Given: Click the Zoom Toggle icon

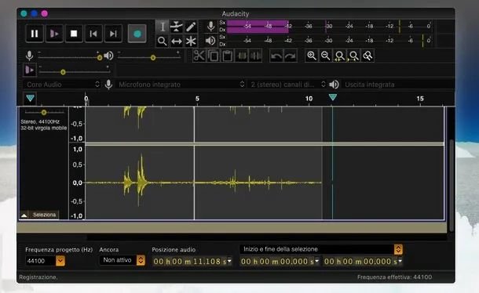Looking at the screenshot, I should point(367,56).
